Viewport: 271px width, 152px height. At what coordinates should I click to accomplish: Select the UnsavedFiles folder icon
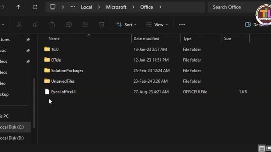click(x=47, y=81)
